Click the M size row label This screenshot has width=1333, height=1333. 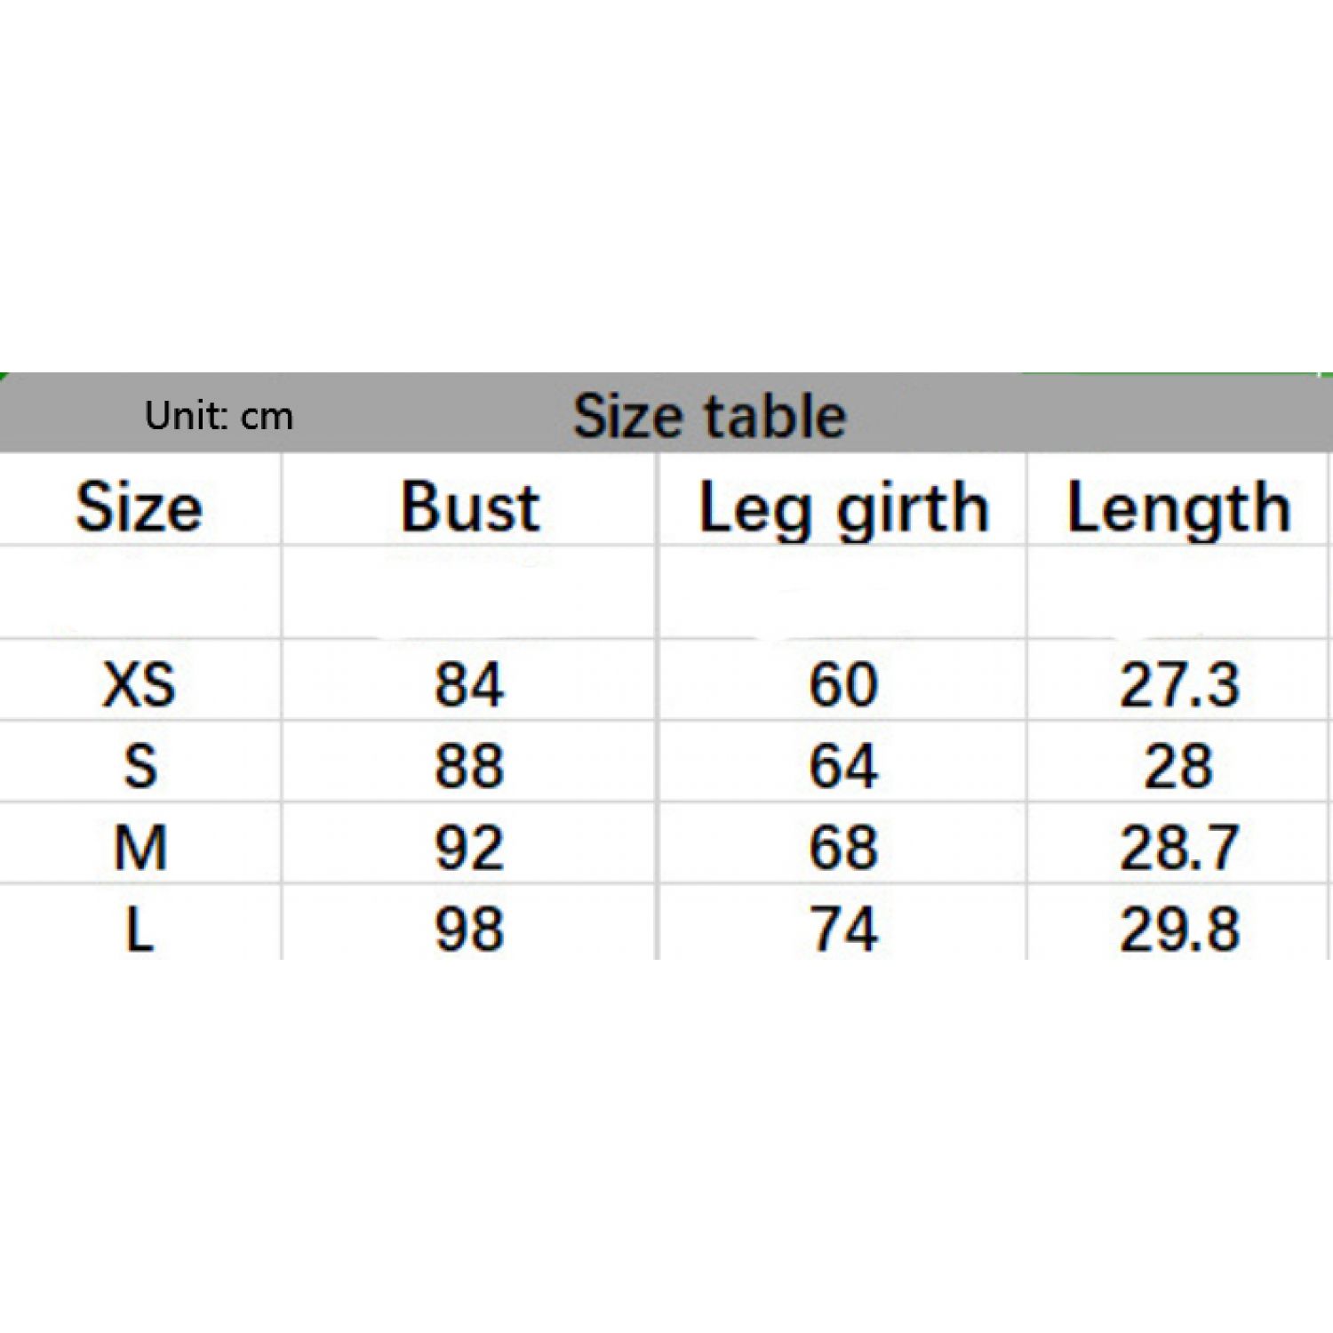pyautogui.click(x=140, y=847)
